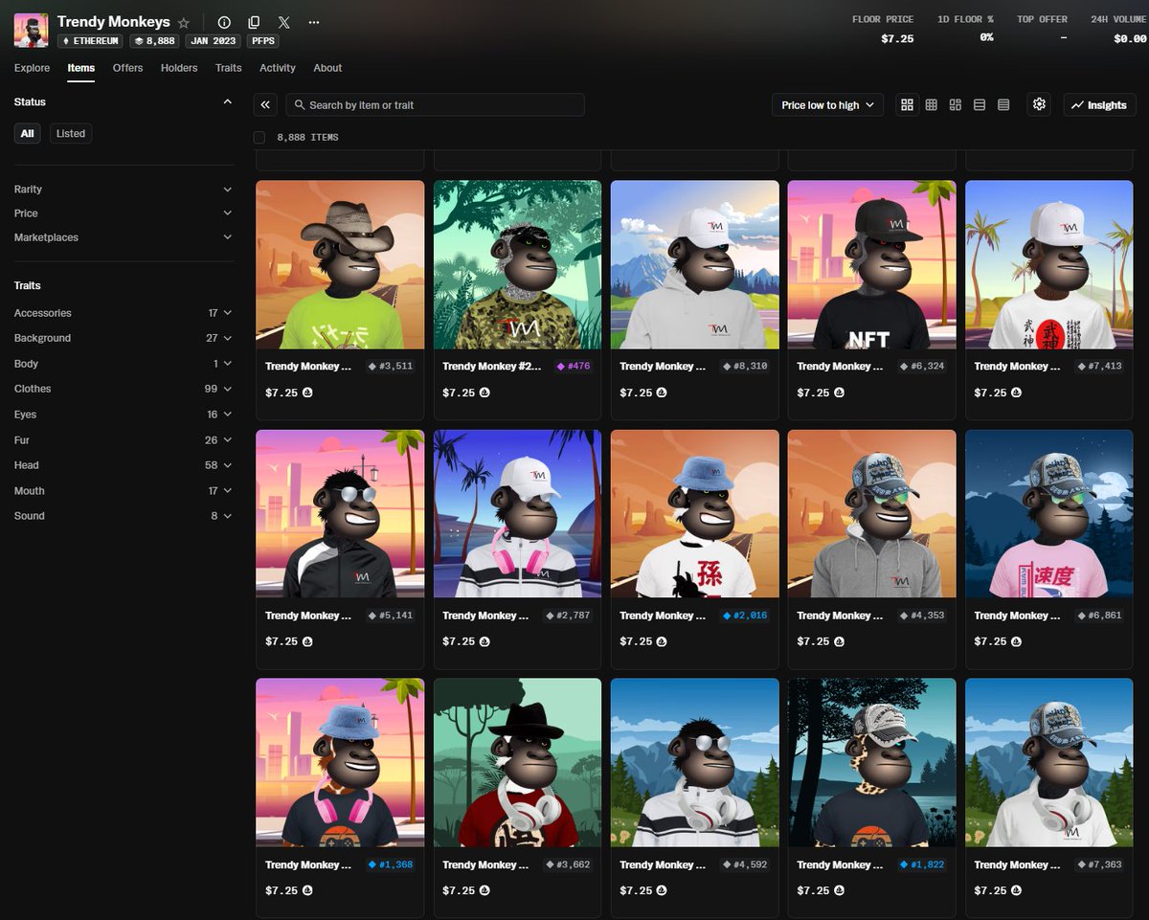Open the Price low to high sort dropdown

(x=828, y=105)
